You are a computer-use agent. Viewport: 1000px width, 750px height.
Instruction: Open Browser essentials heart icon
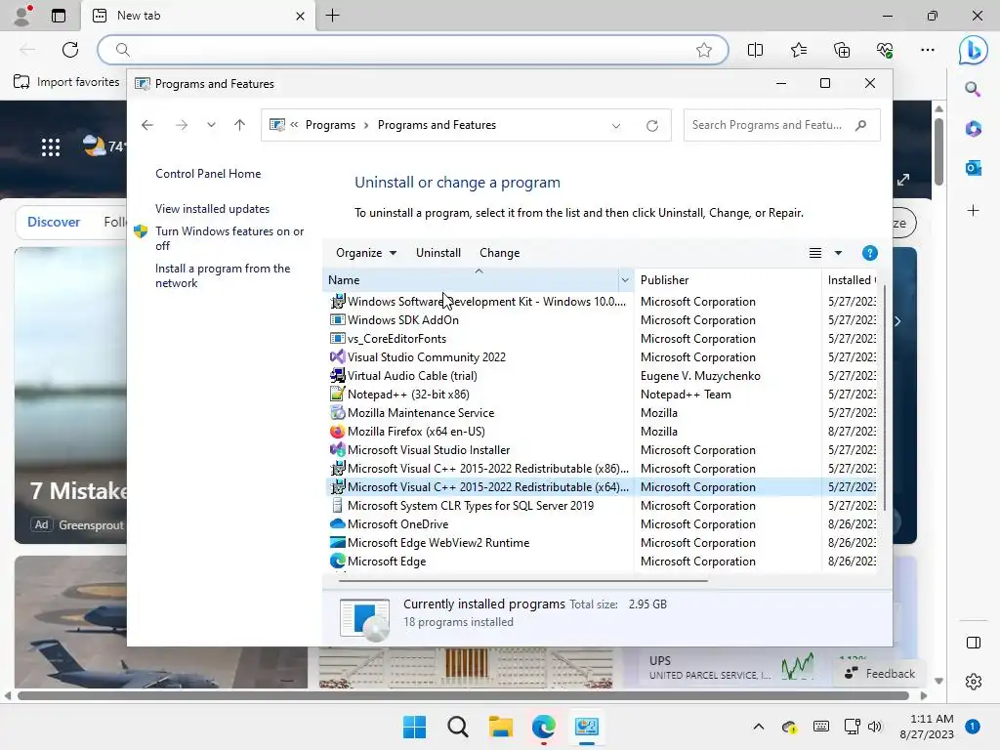tap(885, 50)
